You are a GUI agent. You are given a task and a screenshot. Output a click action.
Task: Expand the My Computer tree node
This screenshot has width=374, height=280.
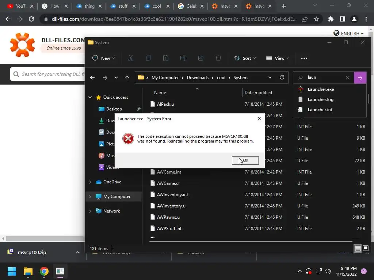90,197
